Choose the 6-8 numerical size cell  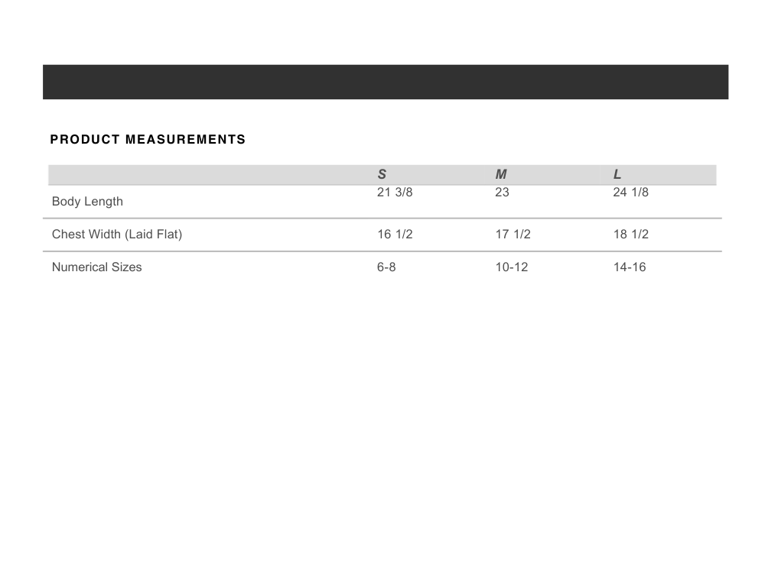coord(386,267)
